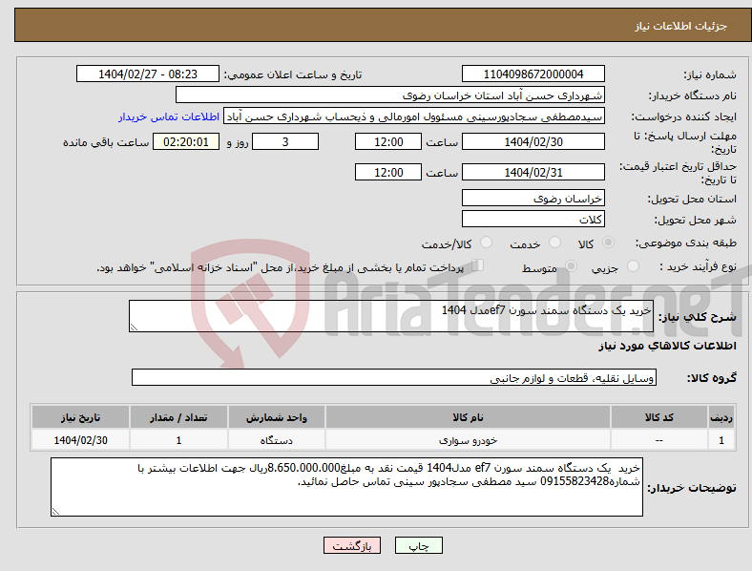Click the خودرو سواری cell in the table
The height and width of the screenshot is (571, 752).
[x=468, y=440]
